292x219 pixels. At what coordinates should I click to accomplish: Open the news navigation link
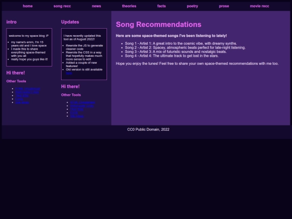click(x=96, y=6)
